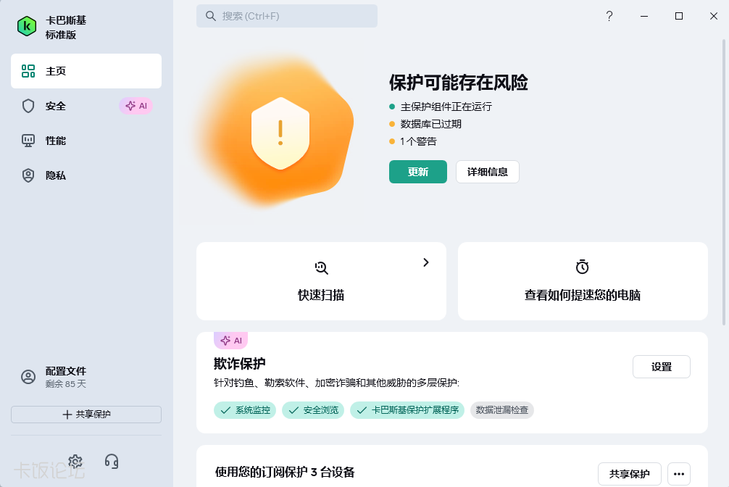
Task: Open the 隐私 privacy section
Action: [86, 175]
